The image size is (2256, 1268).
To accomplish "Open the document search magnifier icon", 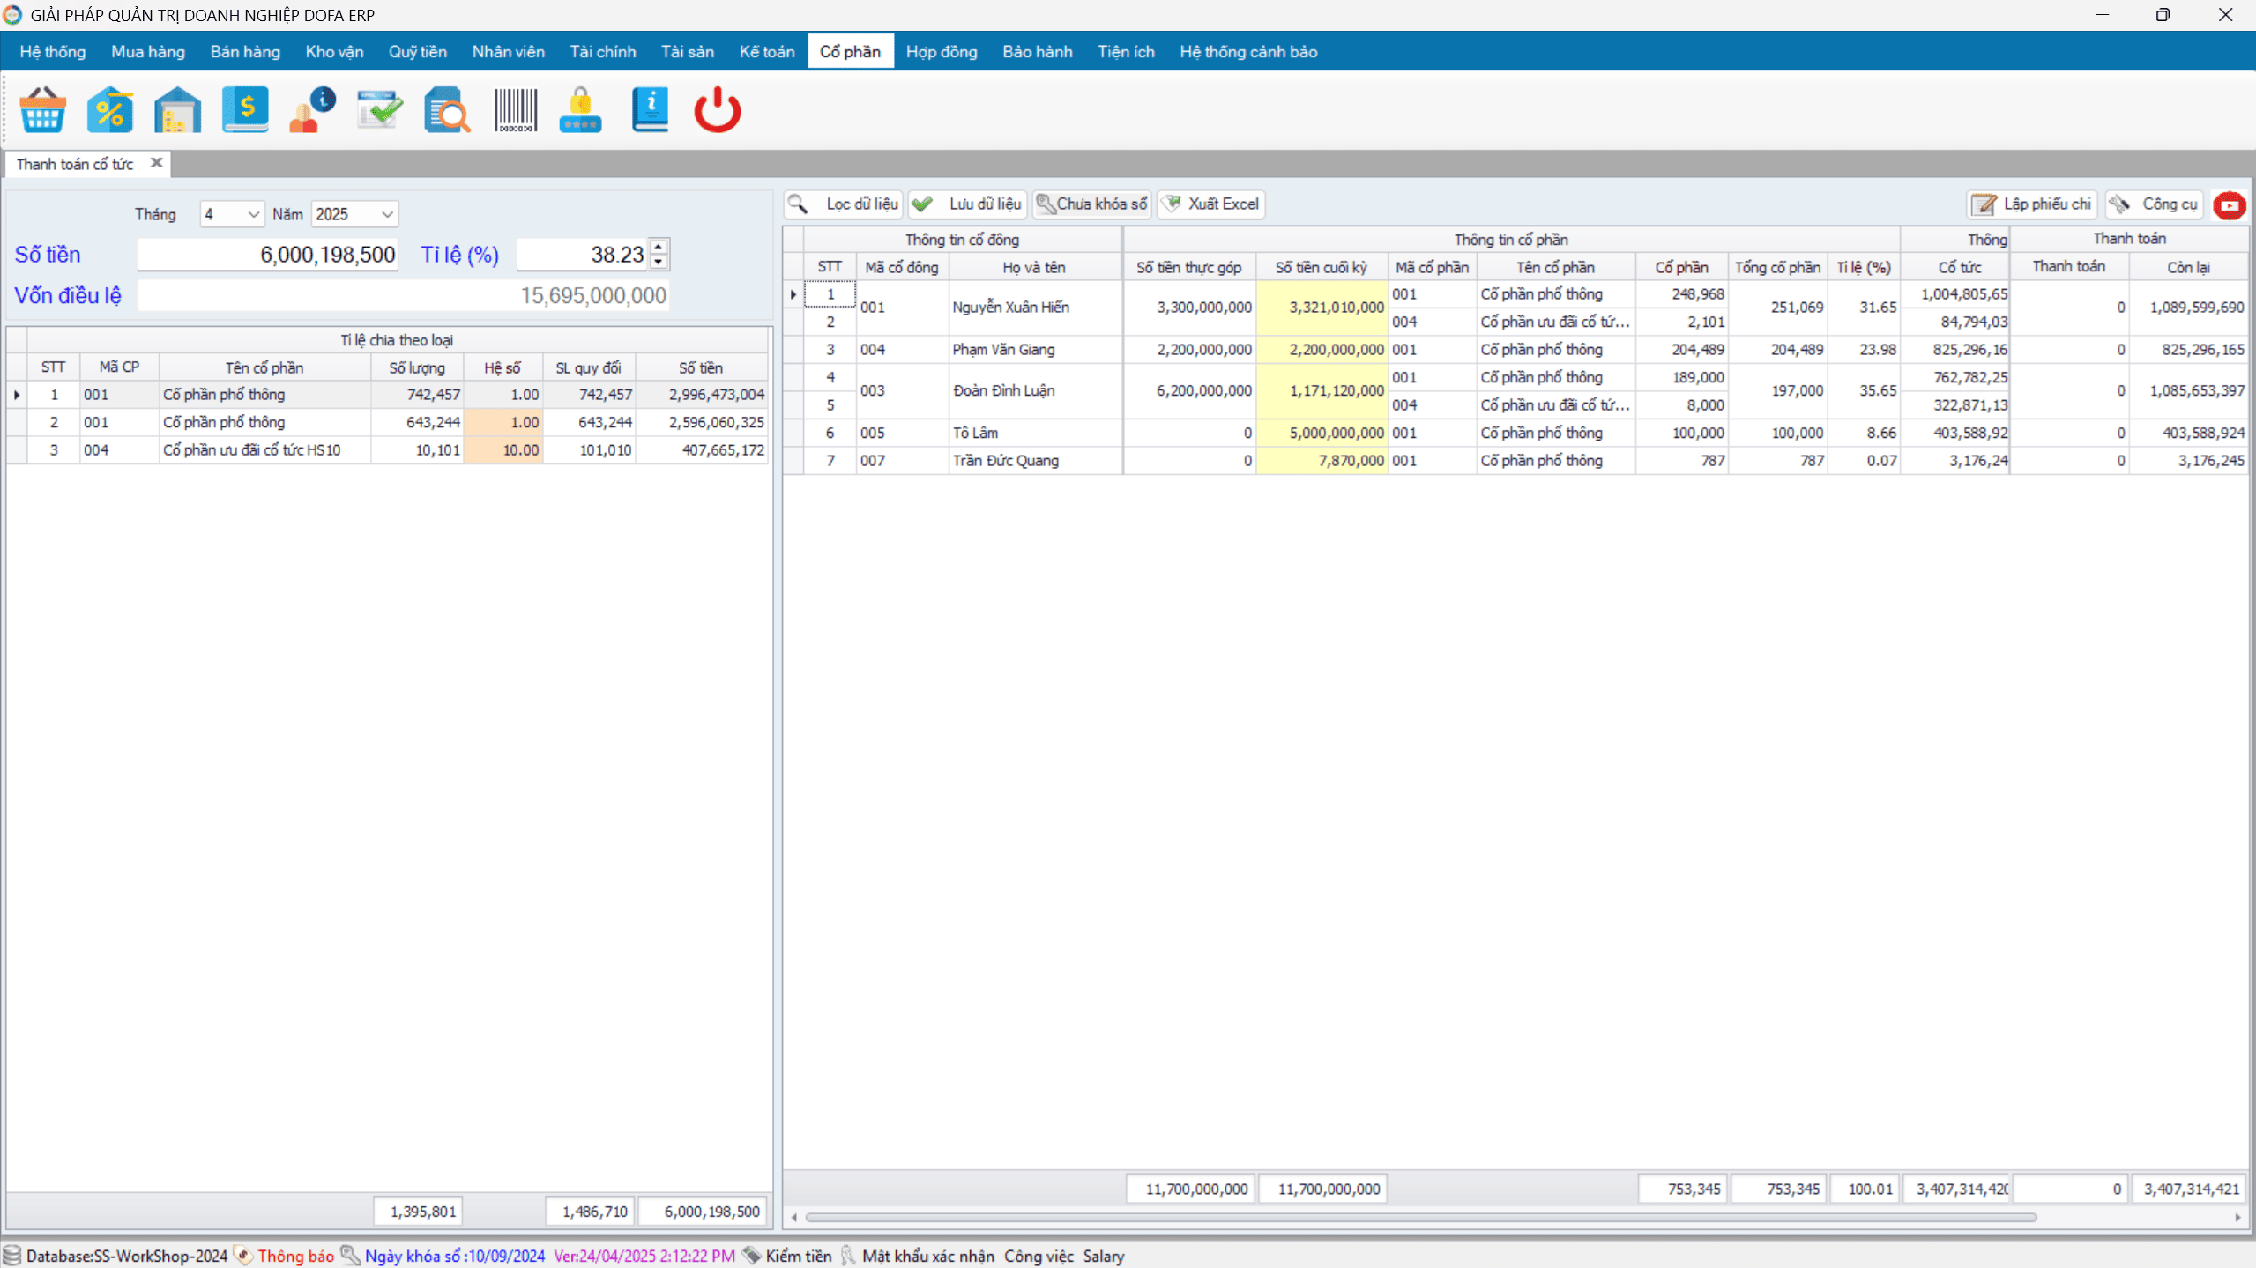I will tap(447, 110).
